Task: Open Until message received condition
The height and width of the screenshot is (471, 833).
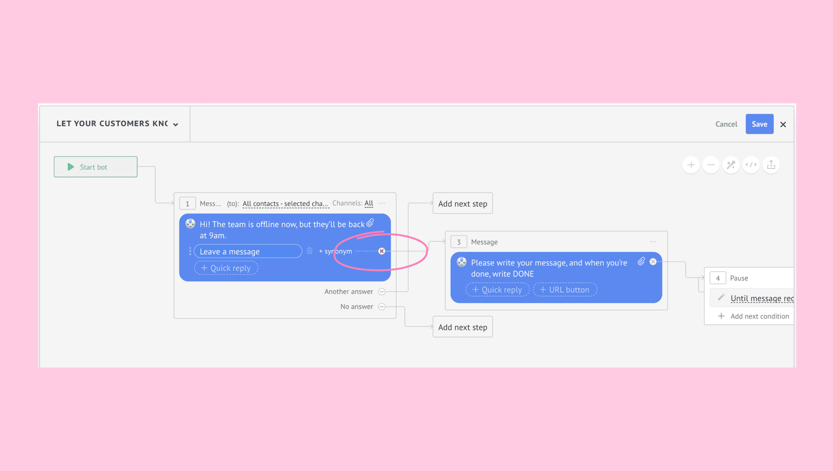Action: click(762, 298)
